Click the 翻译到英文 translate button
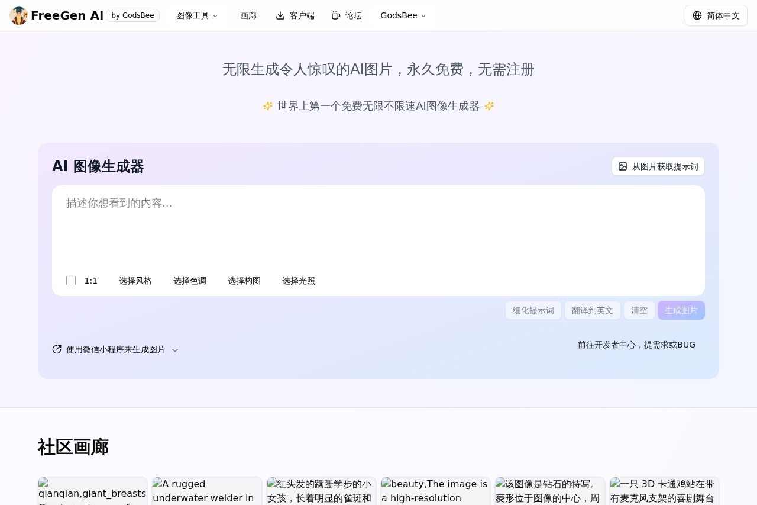This screenshot has height=505, width=757. click(592, 310)
